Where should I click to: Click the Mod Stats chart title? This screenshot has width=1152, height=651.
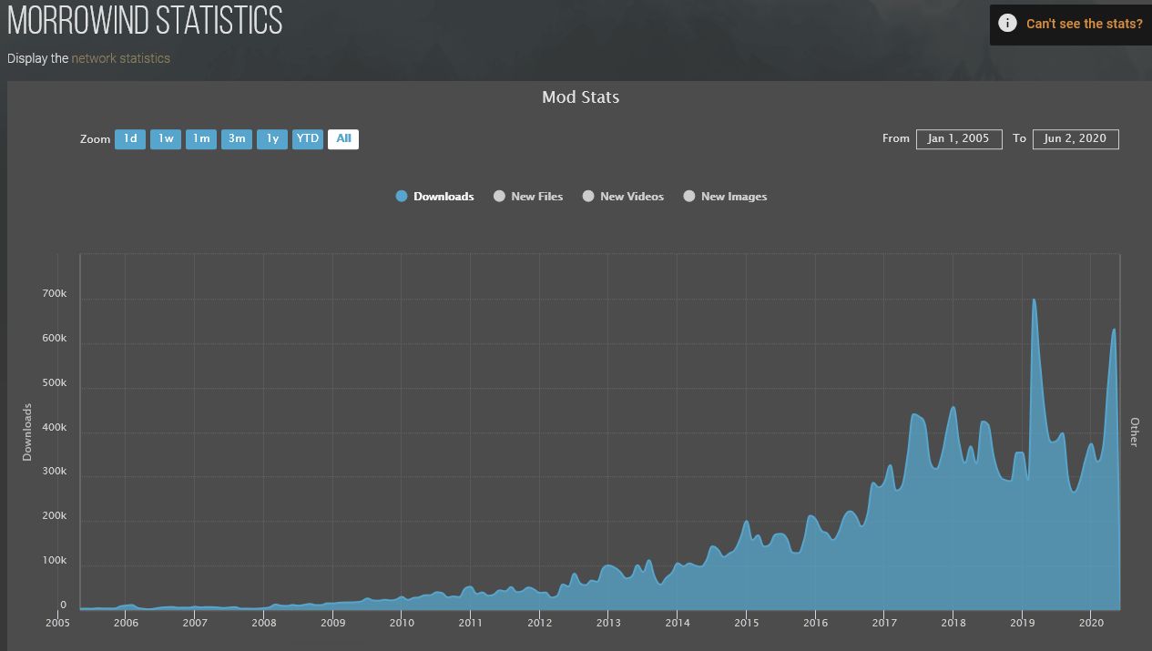581,97
